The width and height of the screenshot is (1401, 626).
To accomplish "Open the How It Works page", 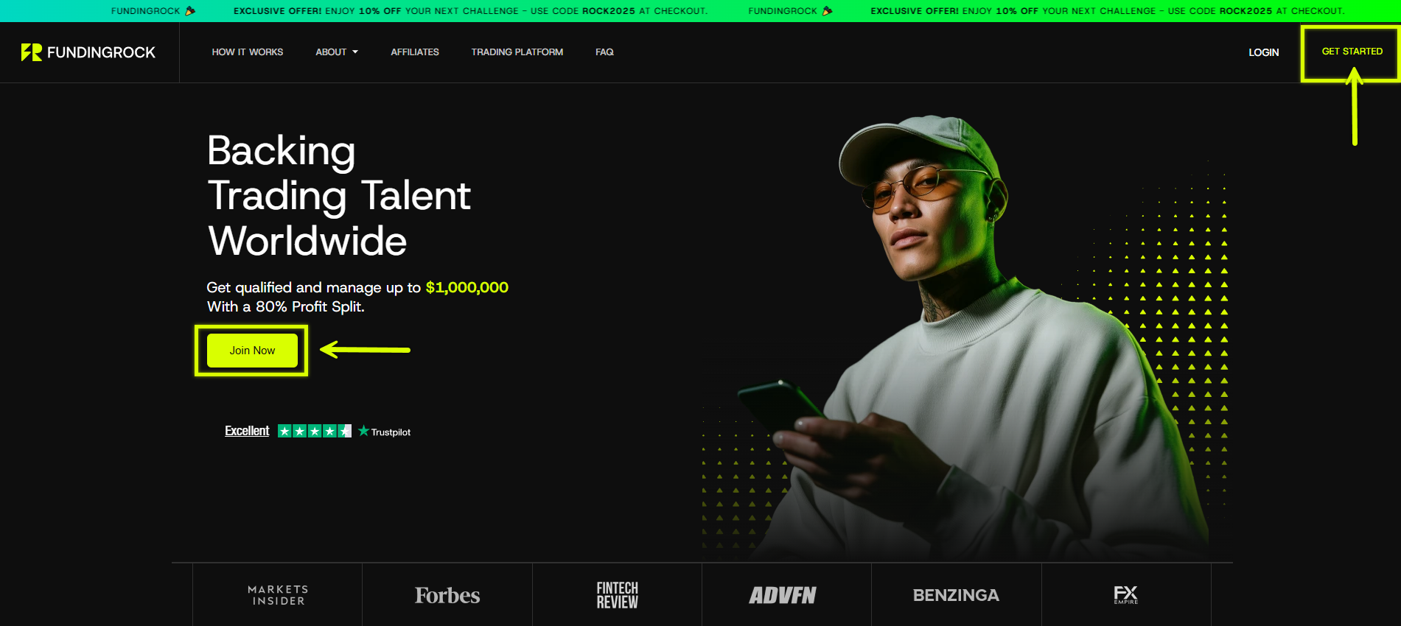I will [x=248, y=52].
